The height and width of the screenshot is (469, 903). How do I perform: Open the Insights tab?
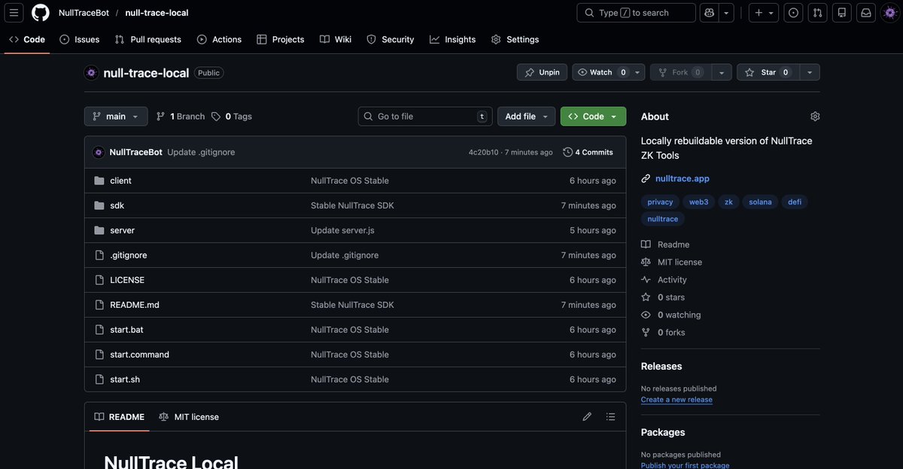453,39
